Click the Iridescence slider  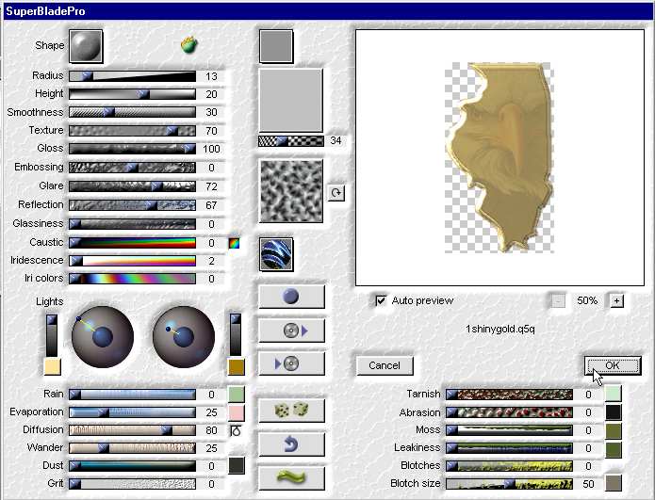pos(132,261)
